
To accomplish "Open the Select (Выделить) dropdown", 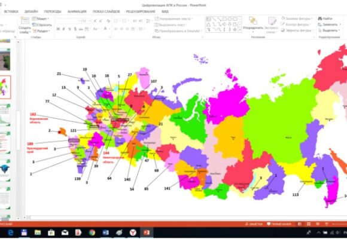I will [329, 30].
